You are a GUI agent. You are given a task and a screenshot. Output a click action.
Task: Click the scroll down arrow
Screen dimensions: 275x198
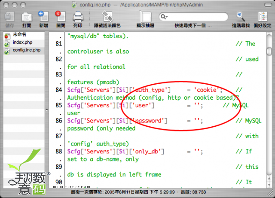(269, 185)
